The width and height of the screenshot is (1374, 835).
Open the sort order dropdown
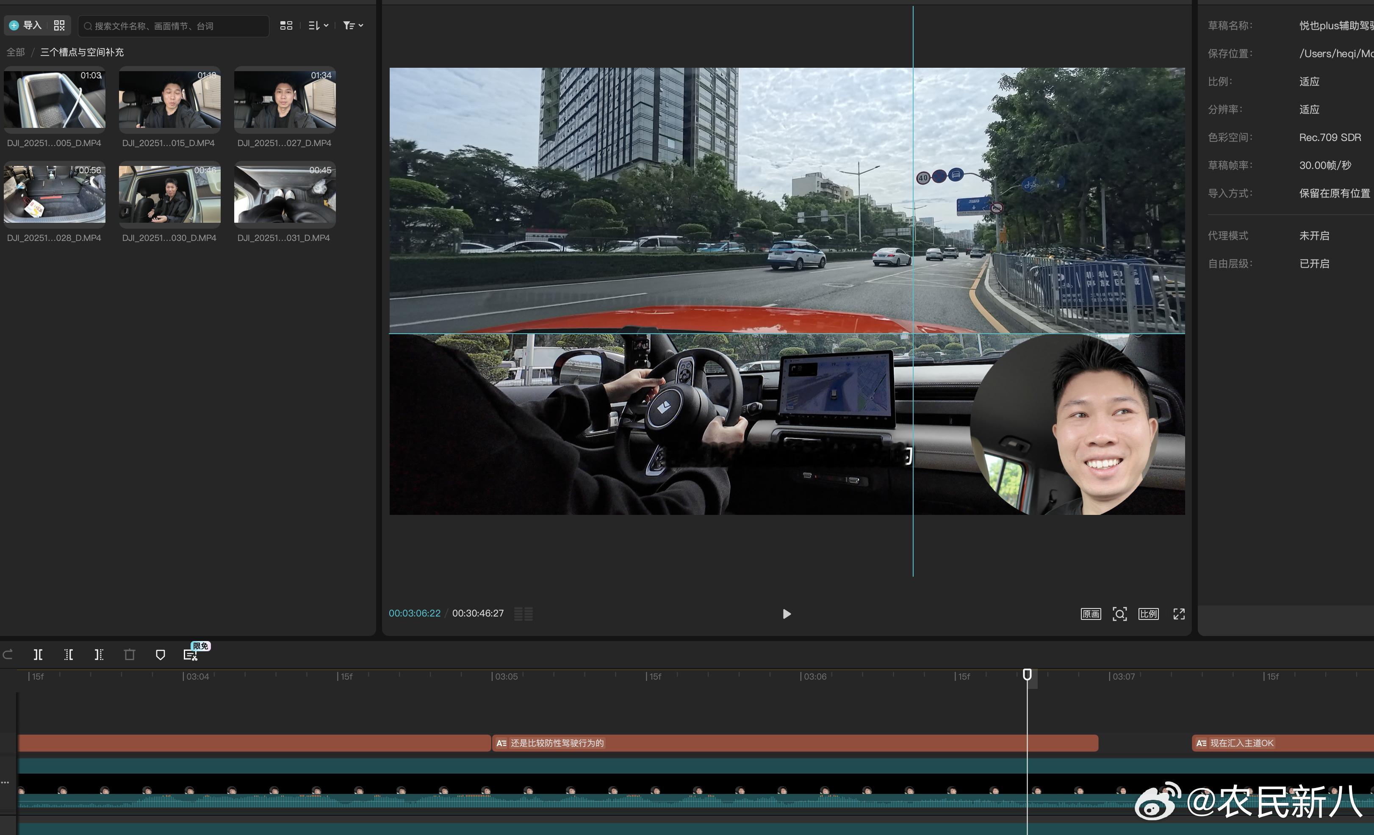[x=319, y=26]
